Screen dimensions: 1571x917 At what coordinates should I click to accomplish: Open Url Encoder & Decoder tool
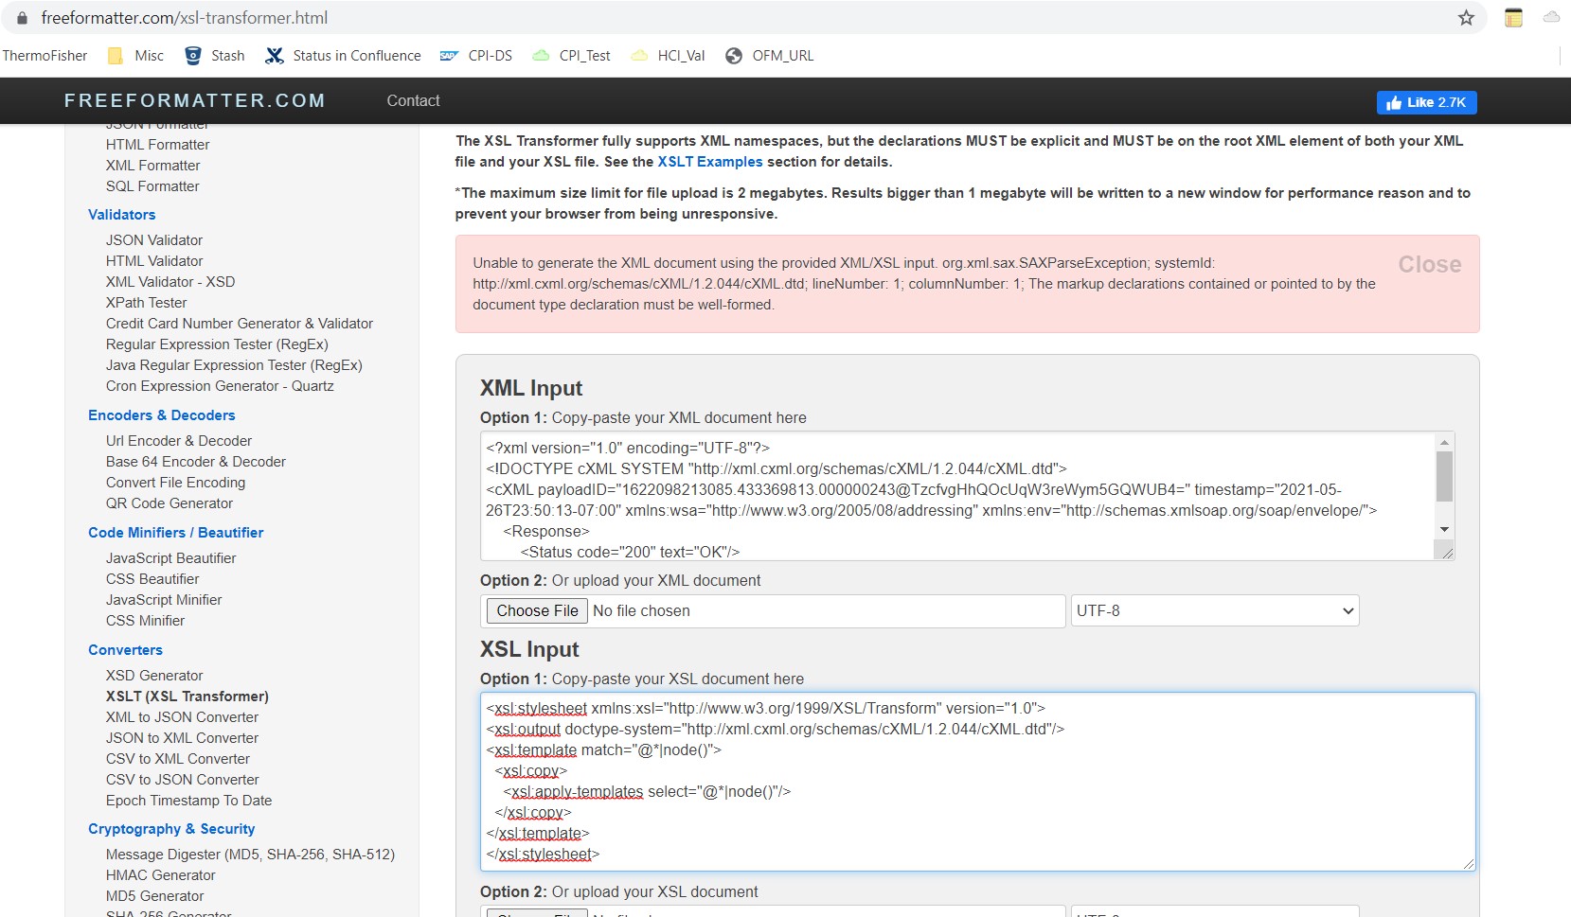pos(179,441)
